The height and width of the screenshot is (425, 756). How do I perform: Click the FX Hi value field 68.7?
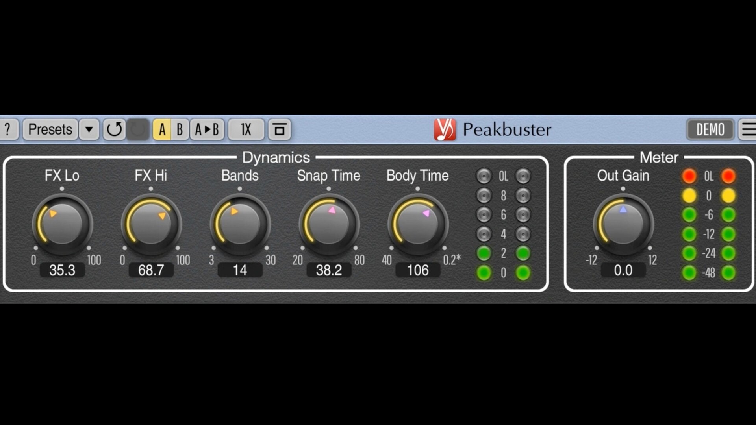151,270
